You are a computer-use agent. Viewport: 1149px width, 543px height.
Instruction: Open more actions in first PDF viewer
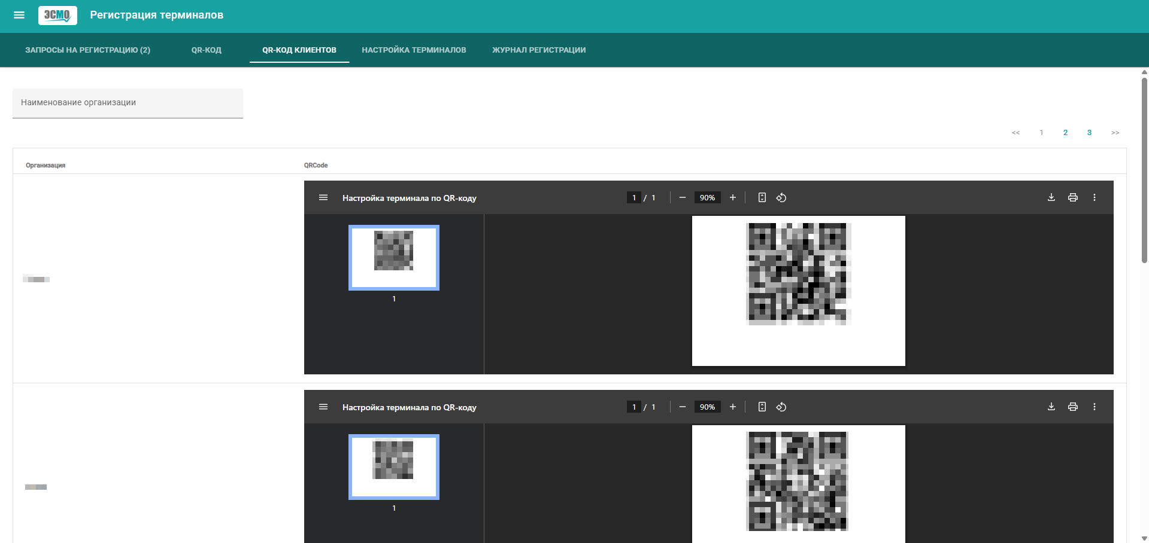[x=1095, y=197]
